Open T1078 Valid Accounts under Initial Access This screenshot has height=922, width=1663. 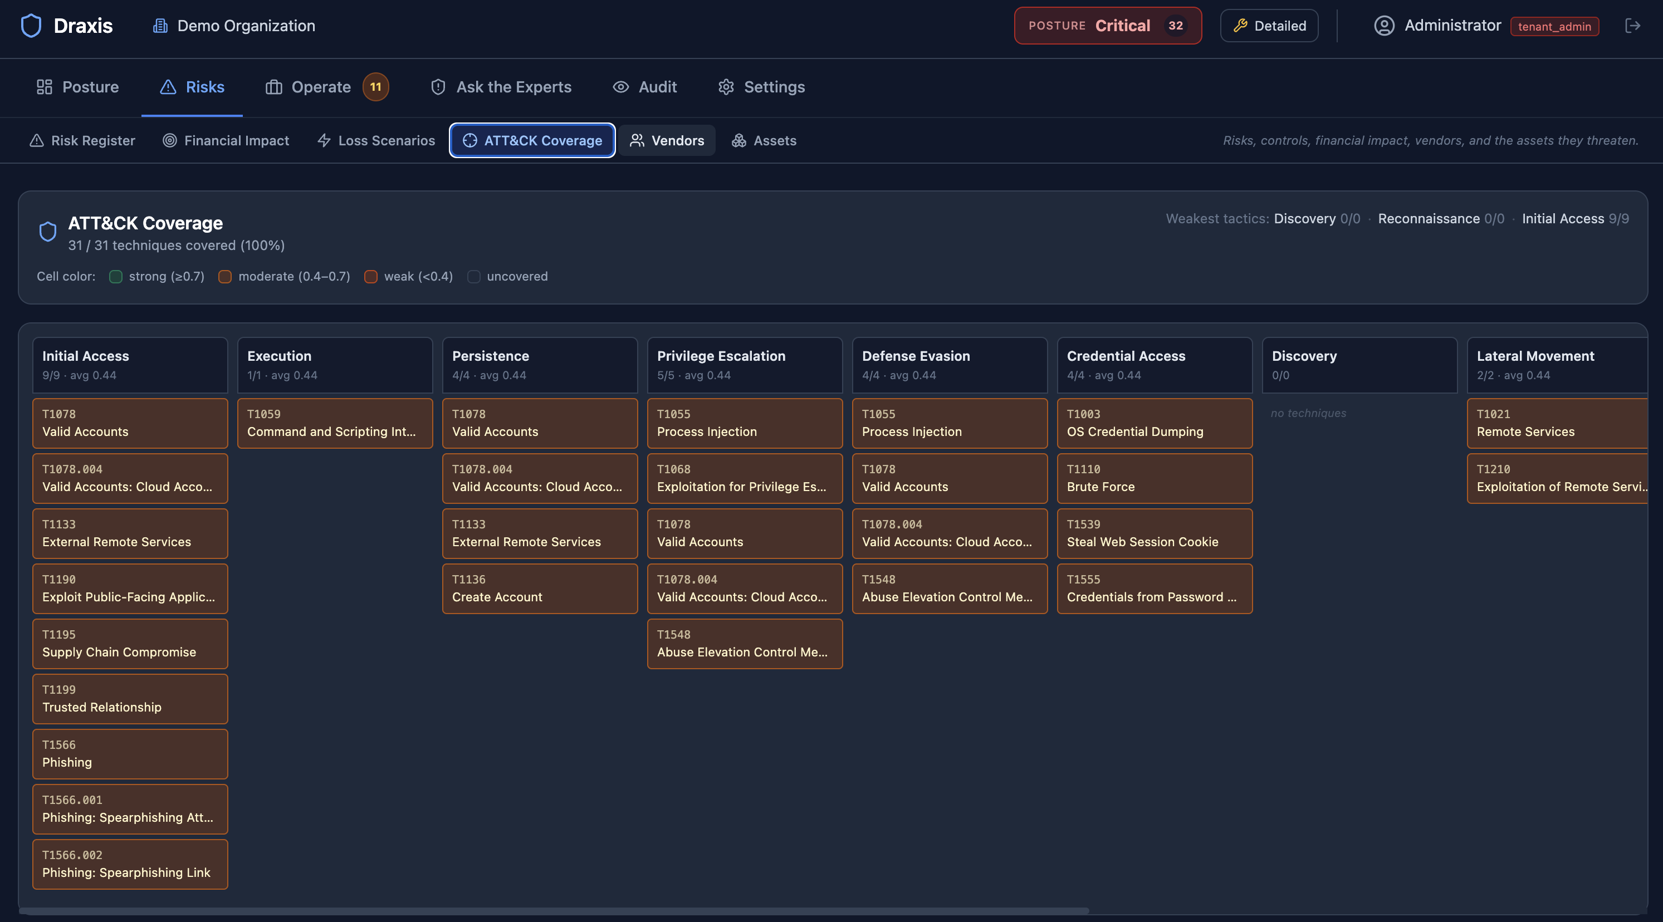130,423
